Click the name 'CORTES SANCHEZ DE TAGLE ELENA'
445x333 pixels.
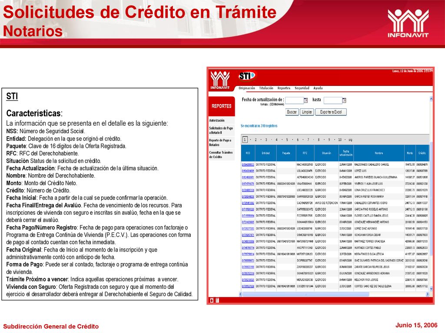coord(372,286)
